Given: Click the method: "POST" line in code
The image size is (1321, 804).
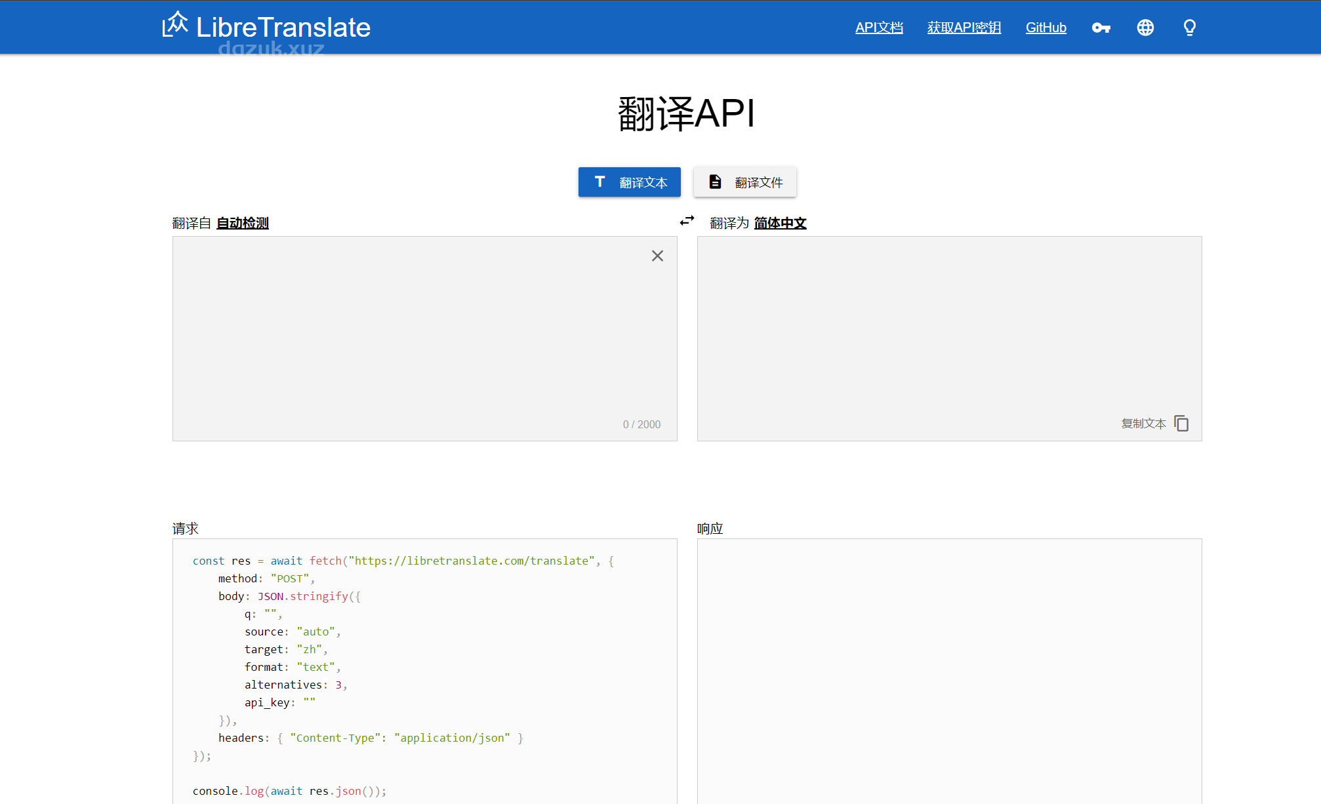Looking at the screenshot, I should coord(266,578).
